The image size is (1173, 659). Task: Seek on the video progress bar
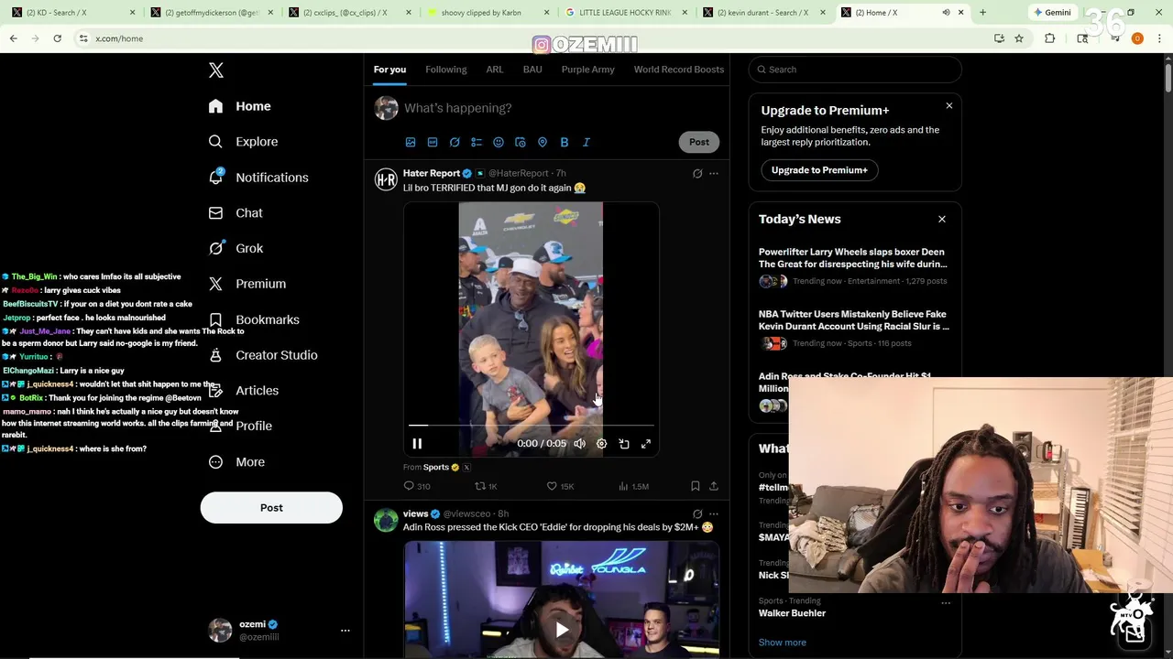pyautogui.click(x=532, y=426)
